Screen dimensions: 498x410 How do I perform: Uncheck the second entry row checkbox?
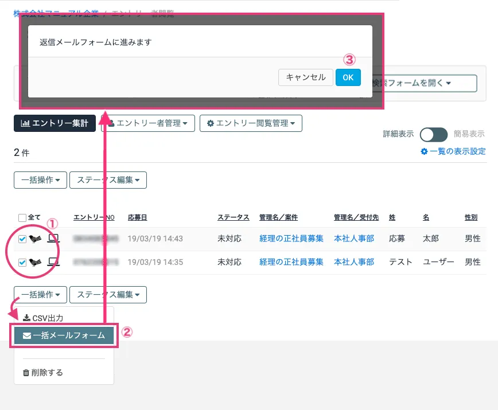coord(22,263)
